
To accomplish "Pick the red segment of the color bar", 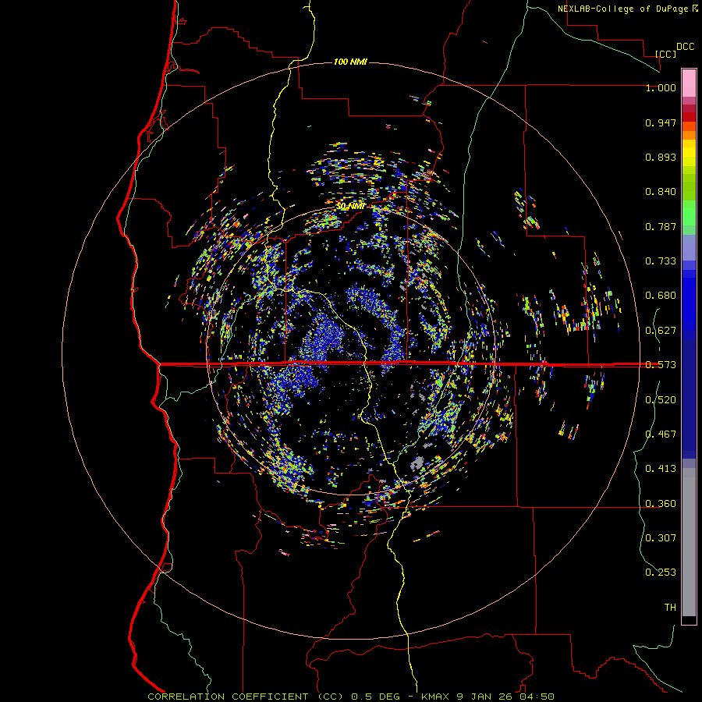I will click(689, 117).
